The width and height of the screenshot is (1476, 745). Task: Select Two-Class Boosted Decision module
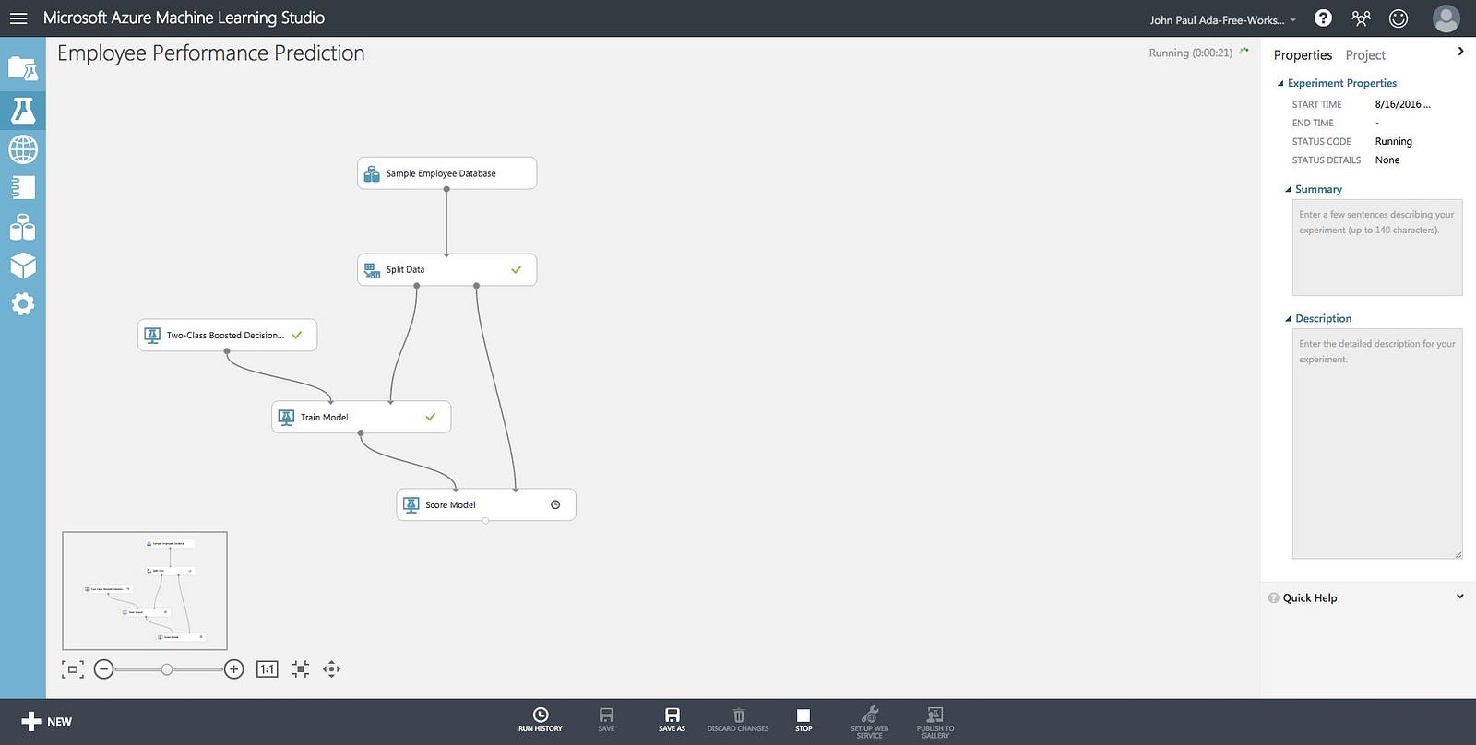click(x=227, y=335)
